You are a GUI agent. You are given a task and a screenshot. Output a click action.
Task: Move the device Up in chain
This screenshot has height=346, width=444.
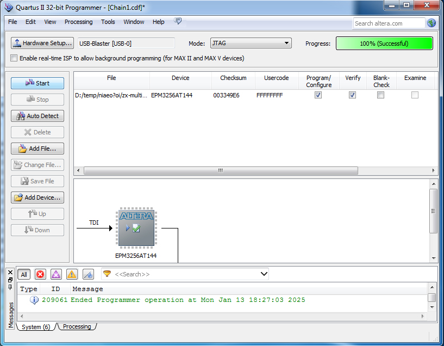[x=37, y=214]
